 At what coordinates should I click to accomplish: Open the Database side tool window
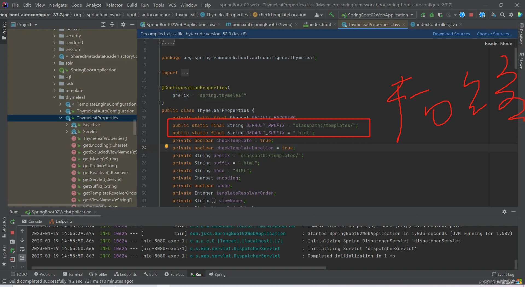(521, 34)
